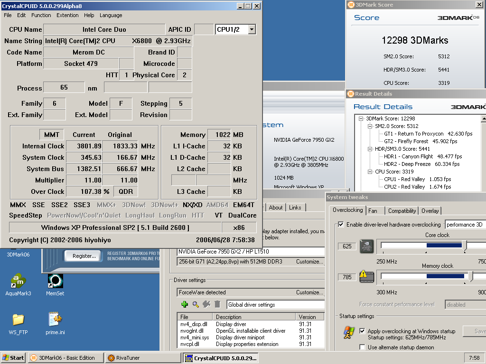
Task: Switch to 3DMark06 - Basic Edition taskbar button
Action: coord(66,358)
